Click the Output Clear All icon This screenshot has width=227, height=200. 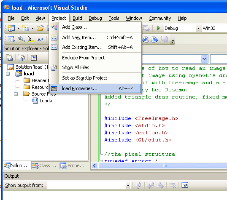click(x=173, y=185)
